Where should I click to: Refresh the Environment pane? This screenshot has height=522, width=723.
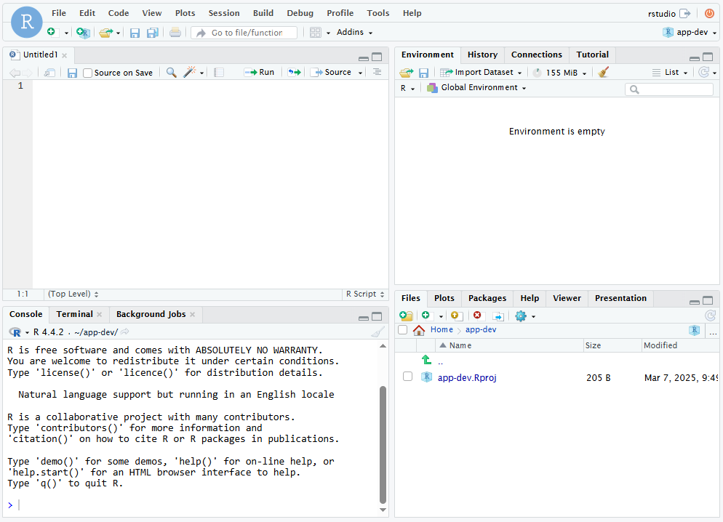[x=703, y=72]
